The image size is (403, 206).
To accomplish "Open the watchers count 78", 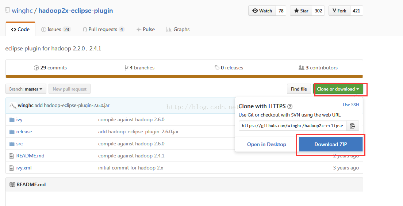I will pos(281,11).
